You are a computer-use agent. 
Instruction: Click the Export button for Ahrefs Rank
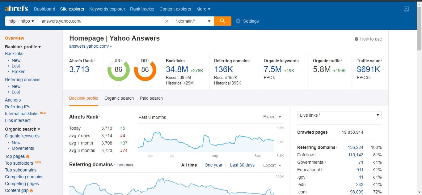272,117
